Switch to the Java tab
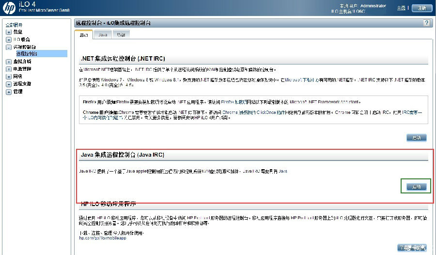This screenshot has height=255, width=436. [x=103, y=35]
